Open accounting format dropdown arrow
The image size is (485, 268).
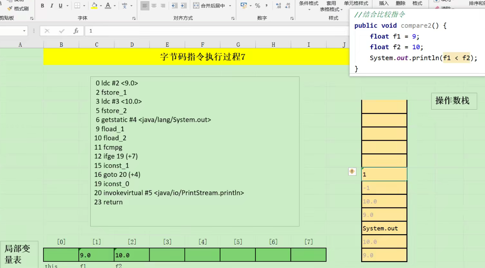pos(251,6)
